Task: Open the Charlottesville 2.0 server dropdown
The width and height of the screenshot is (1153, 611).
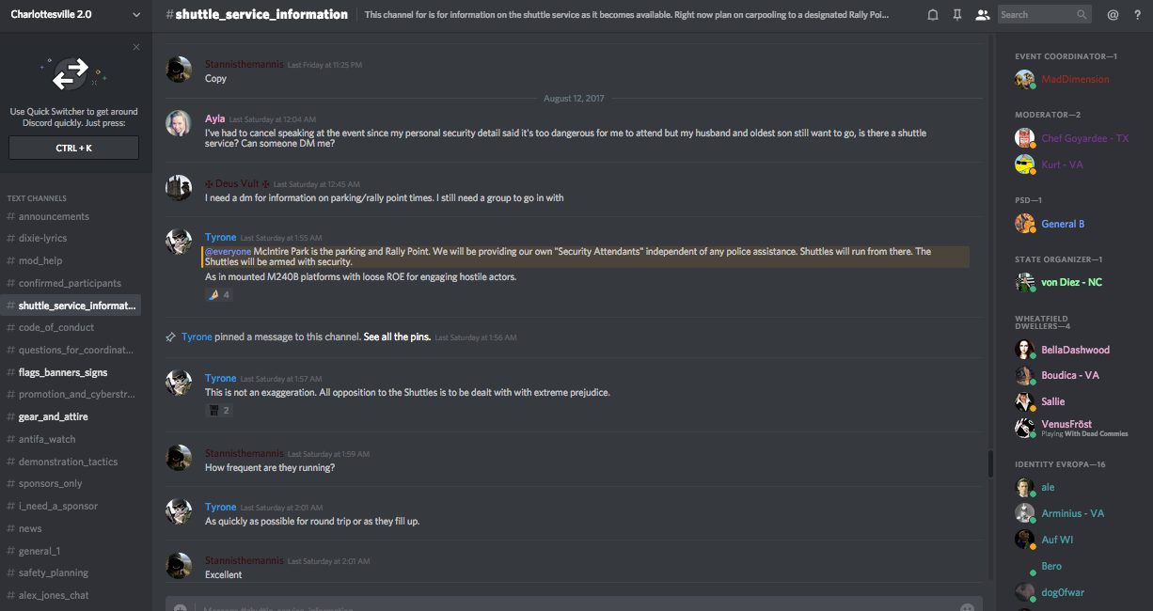Action: pos(136,14)
